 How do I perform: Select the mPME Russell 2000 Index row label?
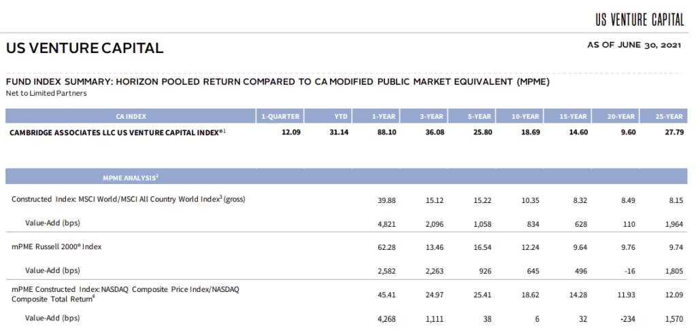(x=56, y=247)
